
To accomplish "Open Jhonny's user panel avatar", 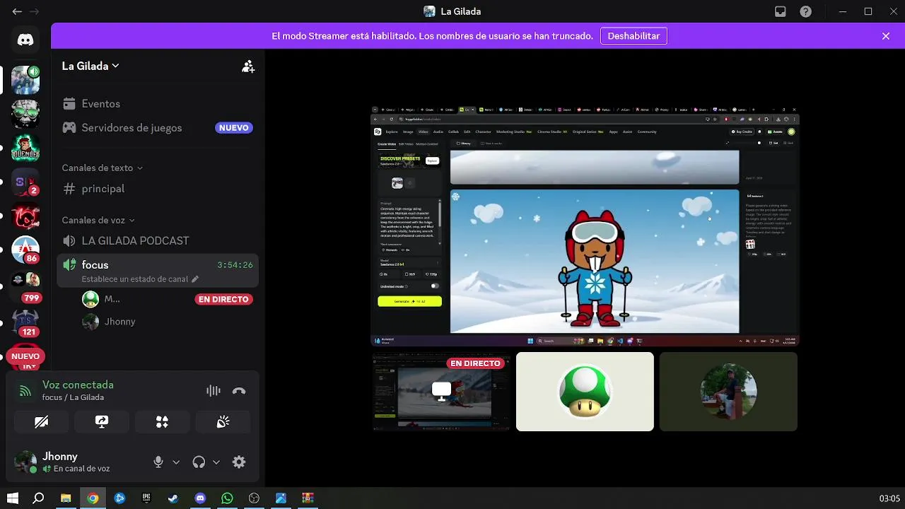I will point(25,462).
